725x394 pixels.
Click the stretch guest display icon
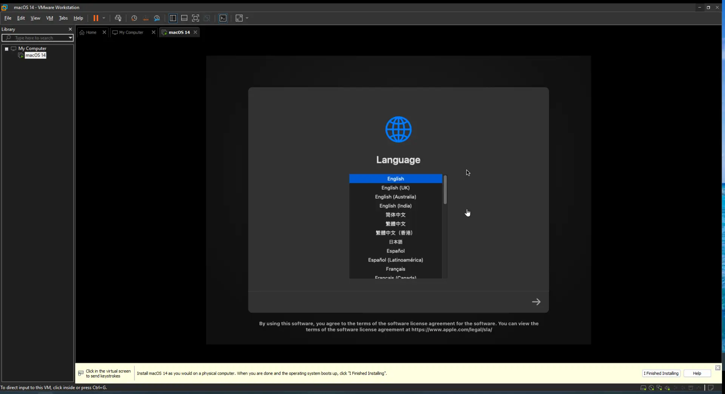pos(239,18)
